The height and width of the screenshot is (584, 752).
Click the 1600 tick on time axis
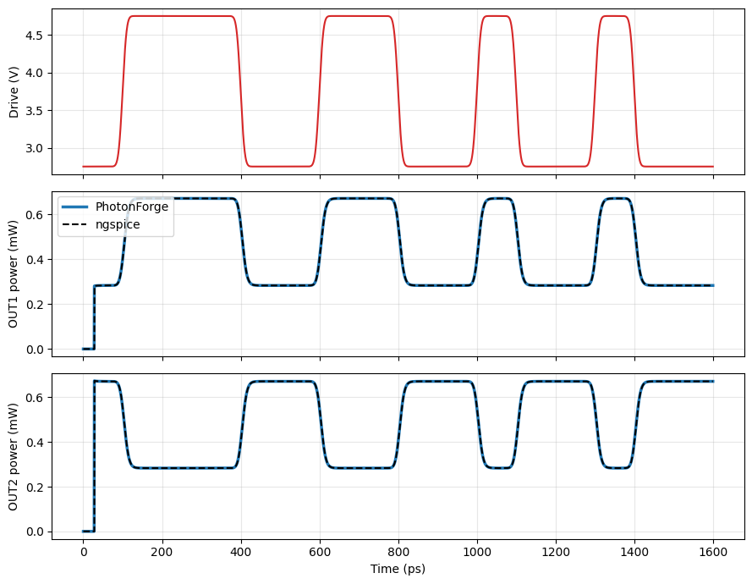point(713,553)
